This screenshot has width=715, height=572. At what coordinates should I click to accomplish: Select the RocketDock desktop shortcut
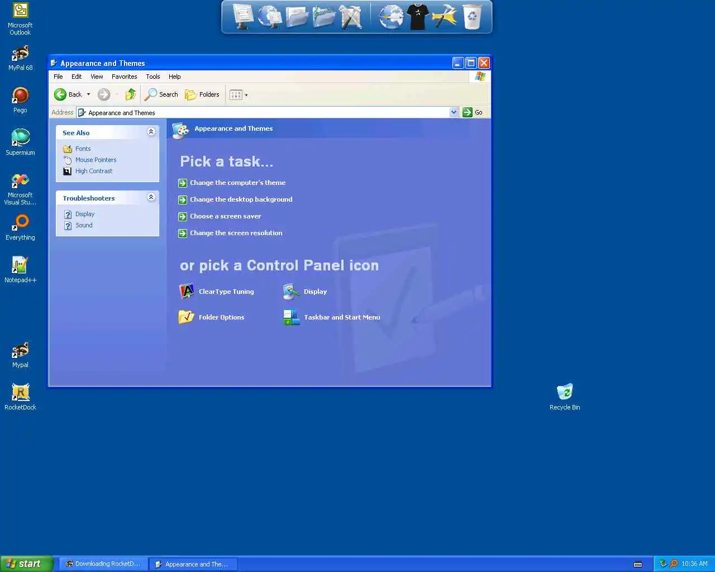20,397
